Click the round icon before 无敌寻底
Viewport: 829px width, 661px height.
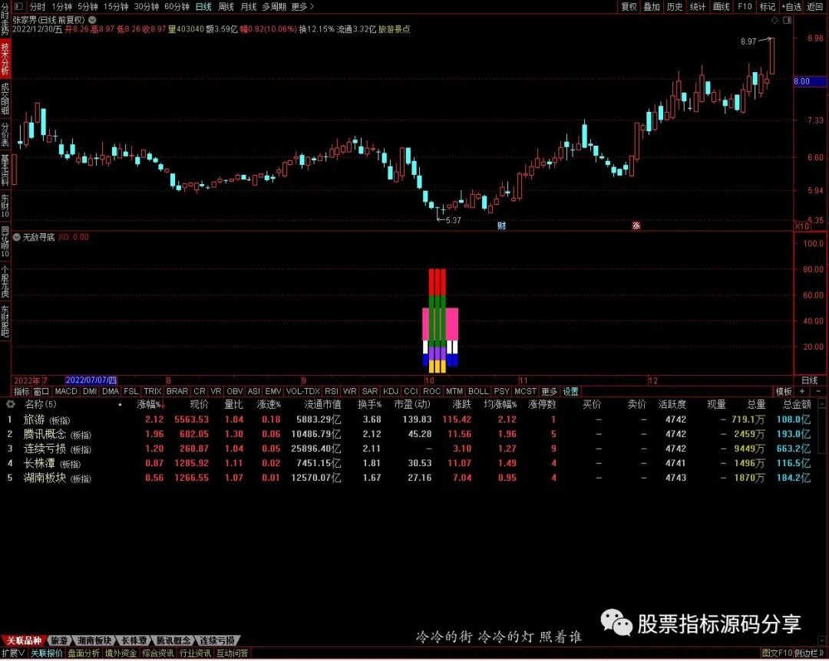16,237
